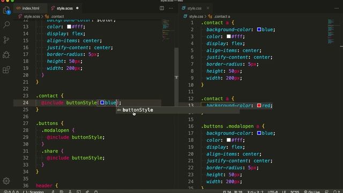The width and height of the screenshot is (343, 193).
Task: Open the Source Control view
Action: click(x=6, y=40)
